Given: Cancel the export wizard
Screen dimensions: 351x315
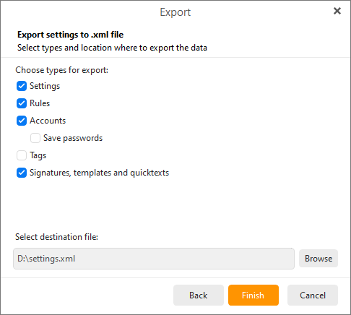Looking at the screenshot, I should 313,295.
